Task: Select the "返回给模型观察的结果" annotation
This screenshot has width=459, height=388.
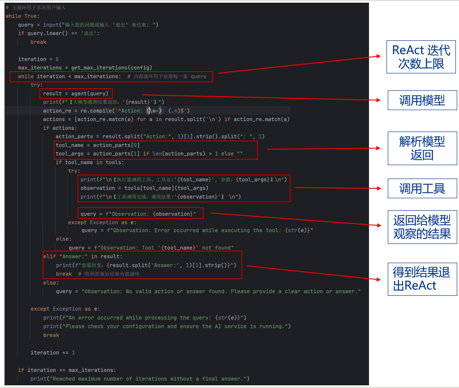Action: 421,226
